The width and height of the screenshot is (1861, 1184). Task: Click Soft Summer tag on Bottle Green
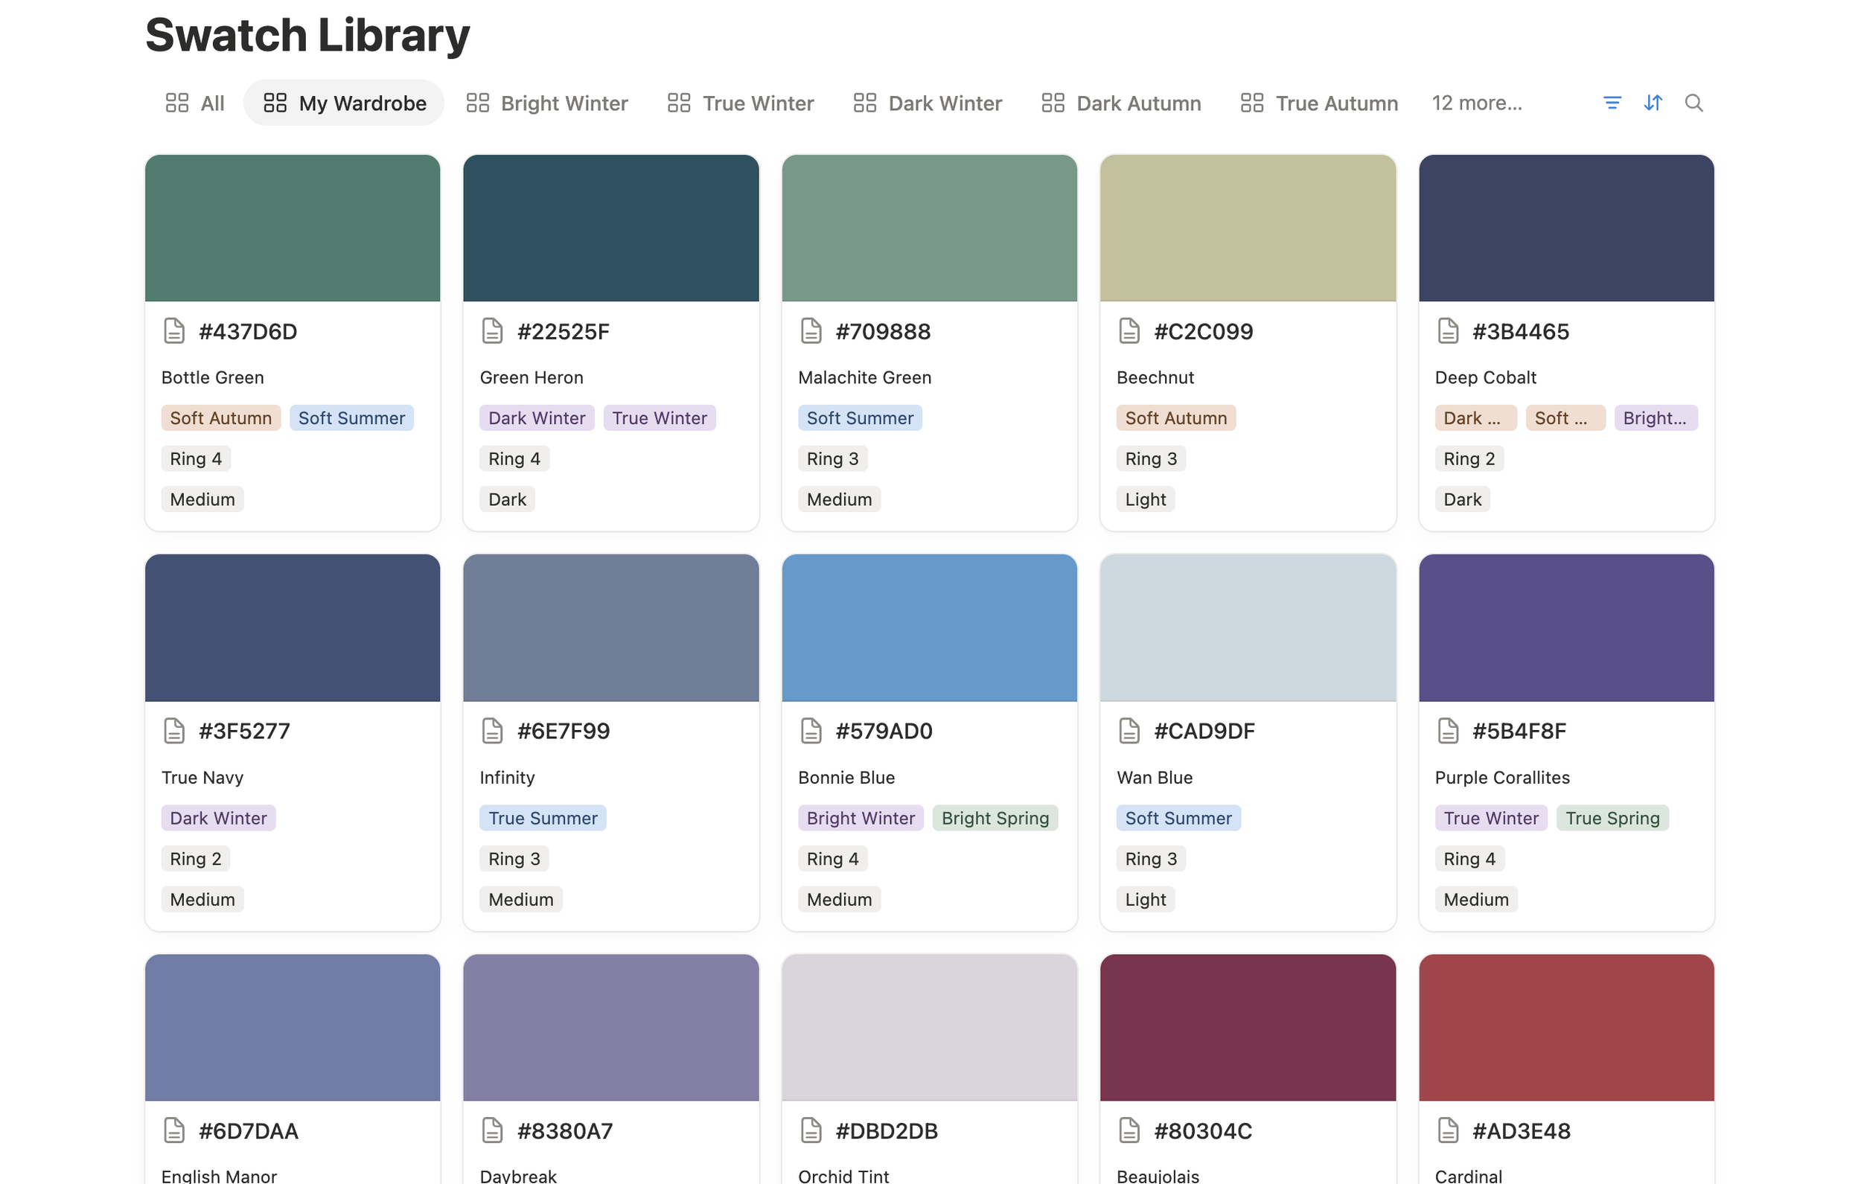351,418
